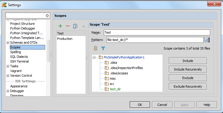The height and width of the screenshot is (113, 223).
Task: Open the pattern editor icon beside the Pattern field
Action: [x=207, y=40]
